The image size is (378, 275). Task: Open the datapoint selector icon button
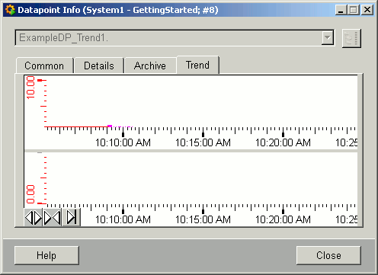(x=351, y=38)
